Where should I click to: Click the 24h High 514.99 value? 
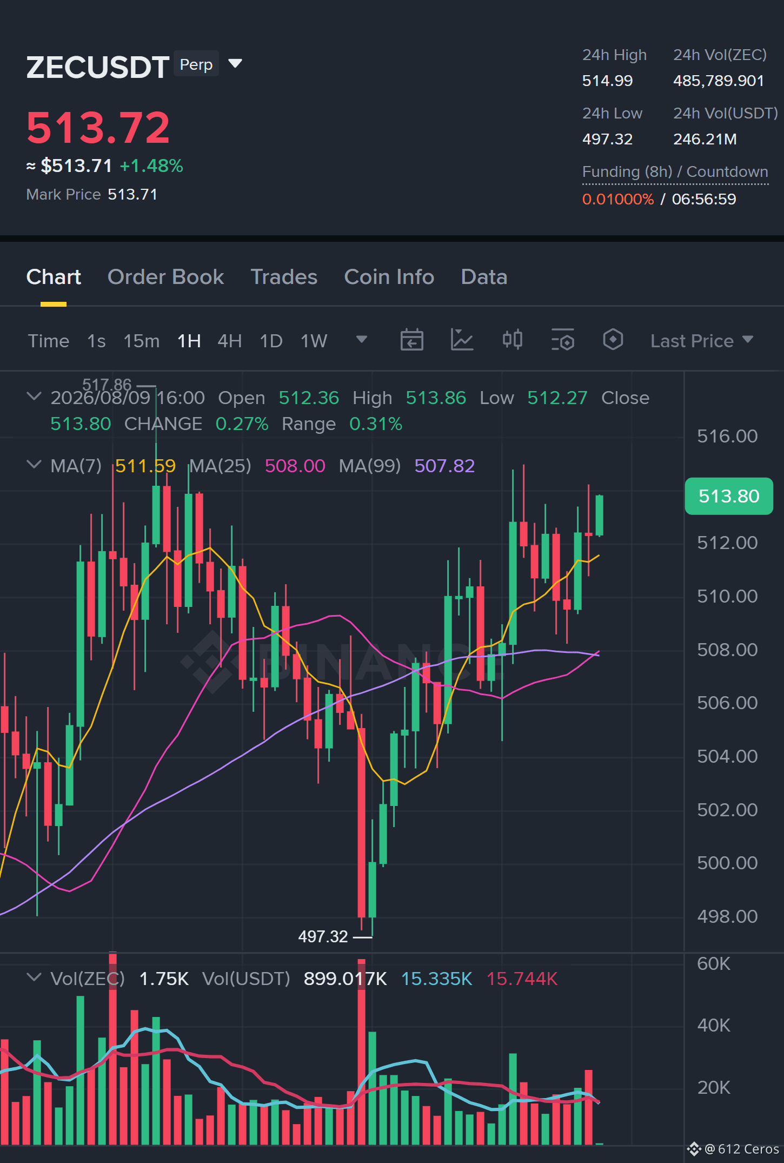pos(607,81)
